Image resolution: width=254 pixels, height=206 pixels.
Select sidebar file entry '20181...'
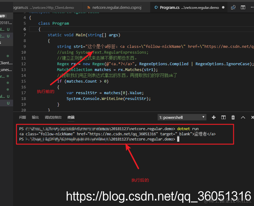6,23
